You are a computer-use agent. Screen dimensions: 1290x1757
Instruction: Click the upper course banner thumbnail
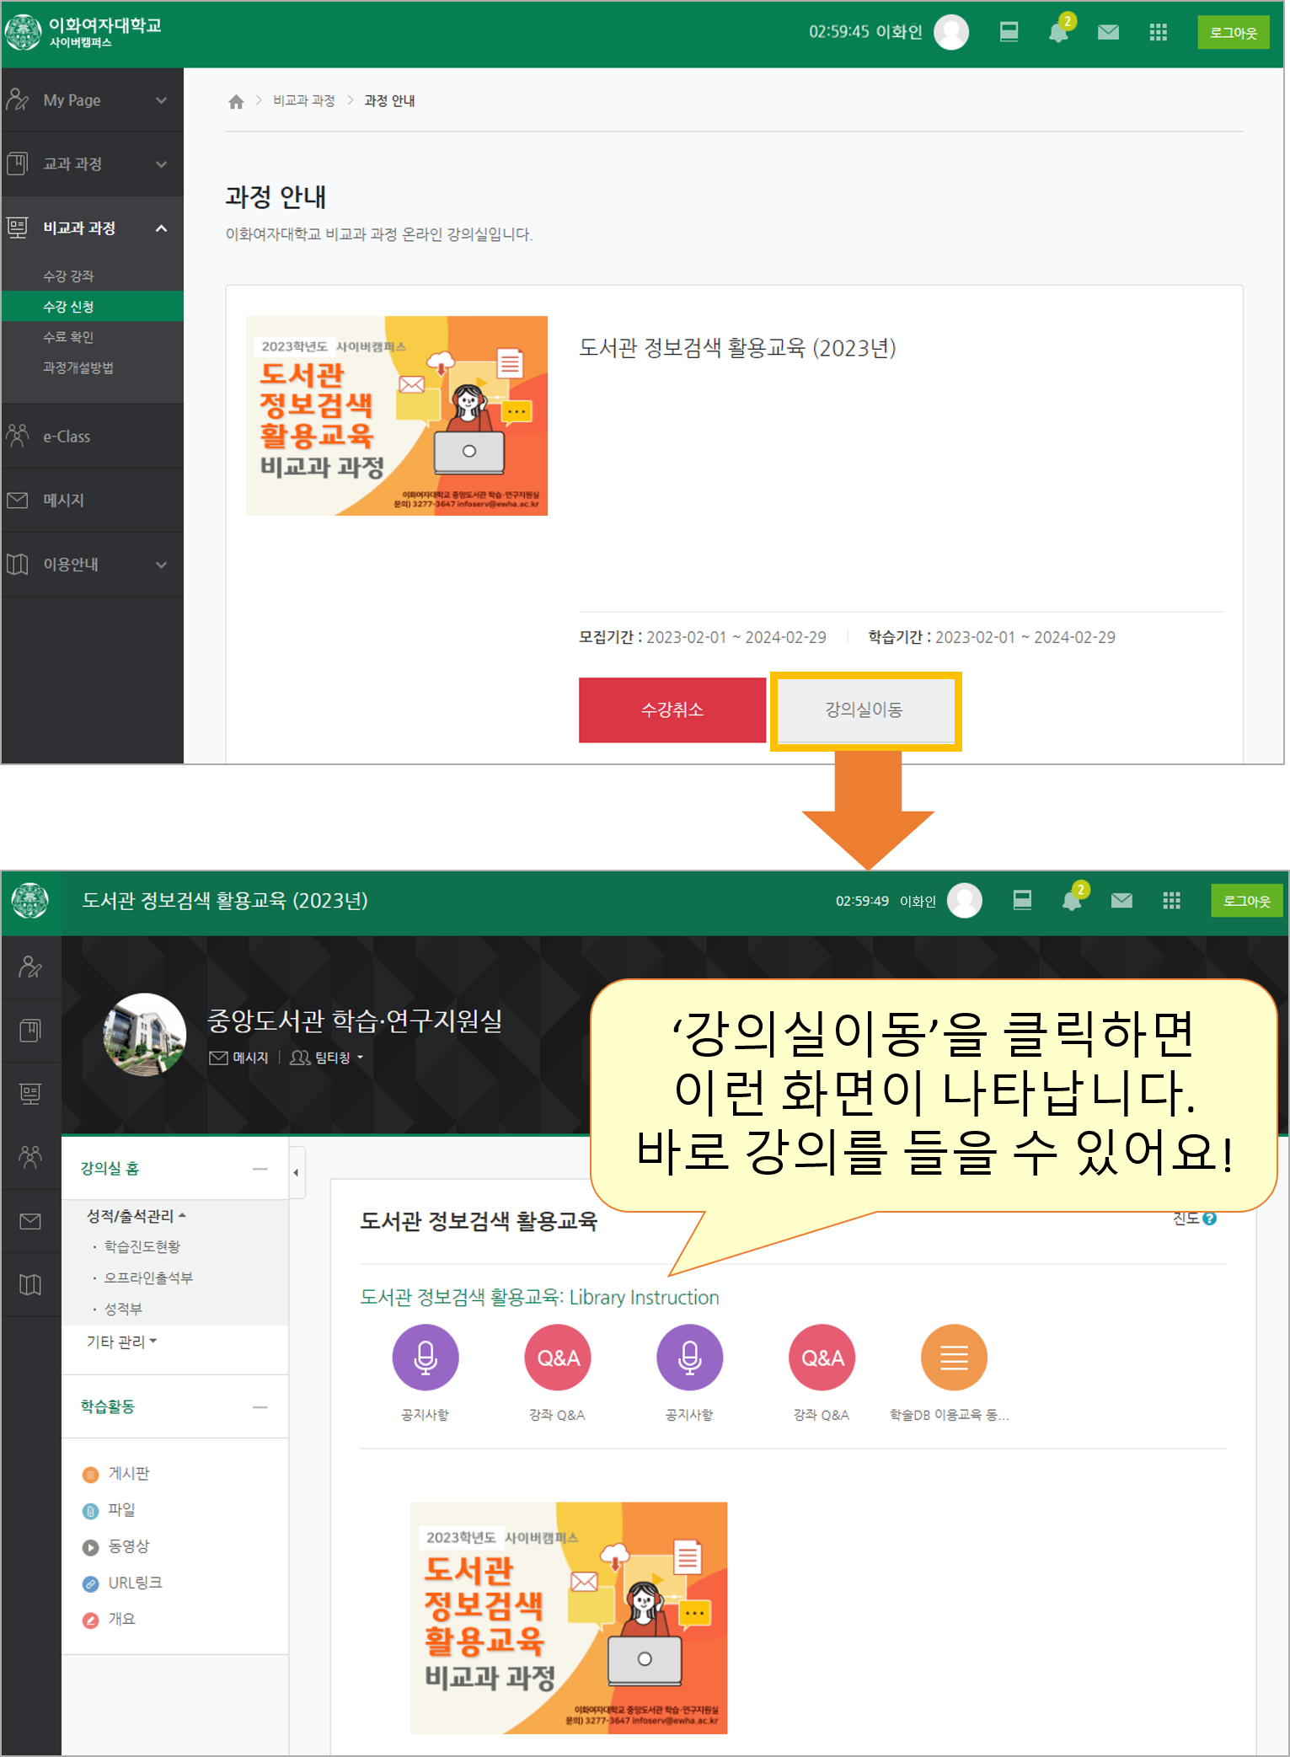(x=397, y=415)
